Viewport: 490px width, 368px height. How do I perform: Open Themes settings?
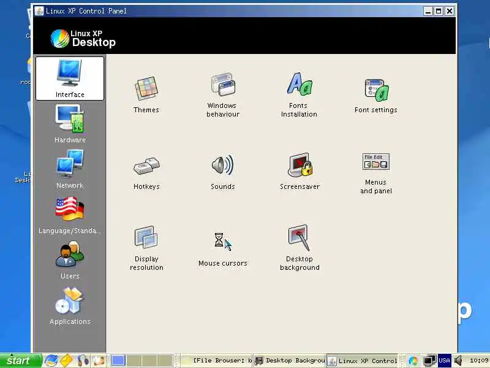[x=146, y=94]
